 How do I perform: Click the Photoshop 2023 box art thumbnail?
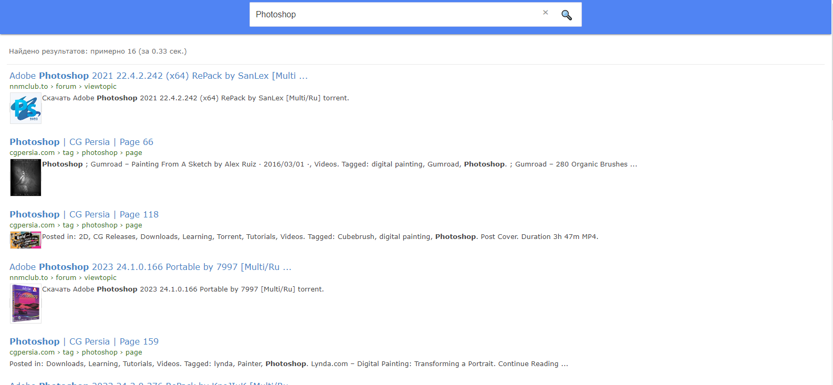(26, 304)
